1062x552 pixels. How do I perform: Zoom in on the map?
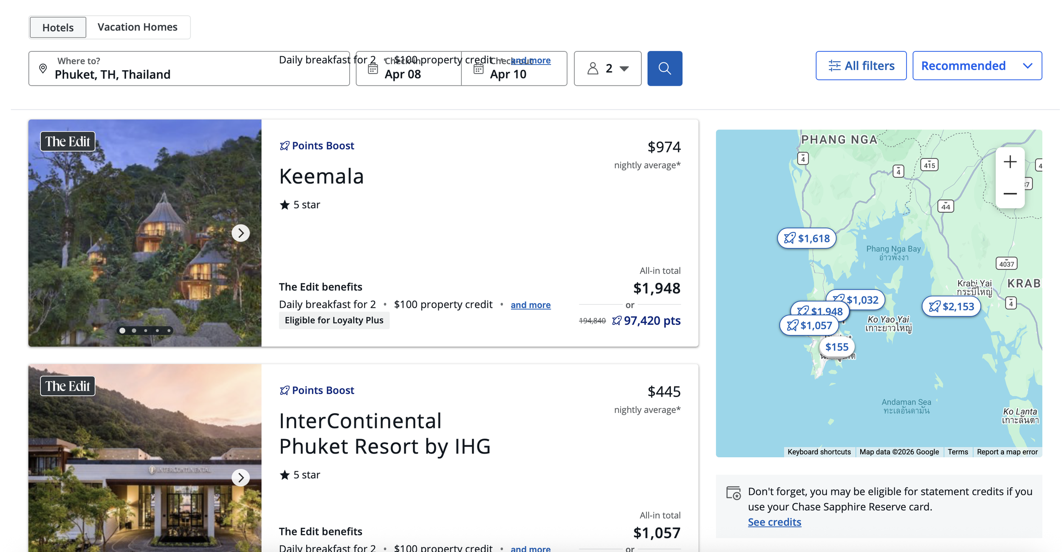coord(1010,162)
